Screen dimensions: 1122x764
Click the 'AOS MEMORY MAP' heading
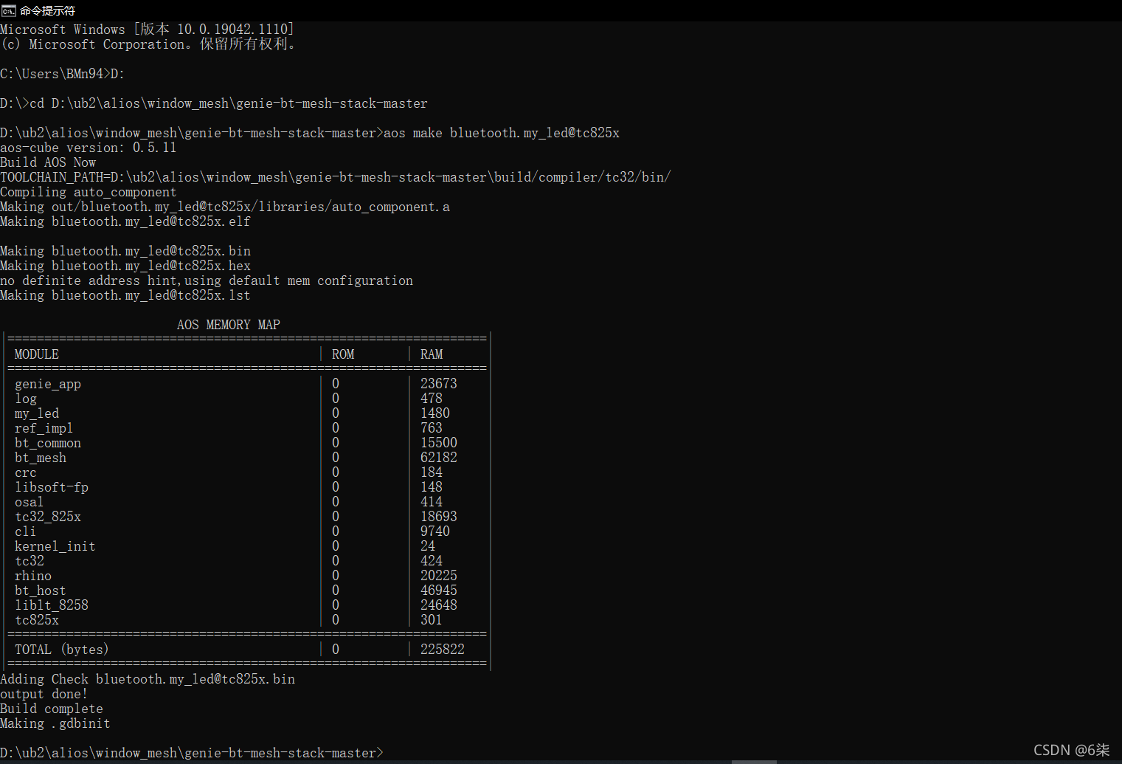pyautogui.click(x=229, y=325)
